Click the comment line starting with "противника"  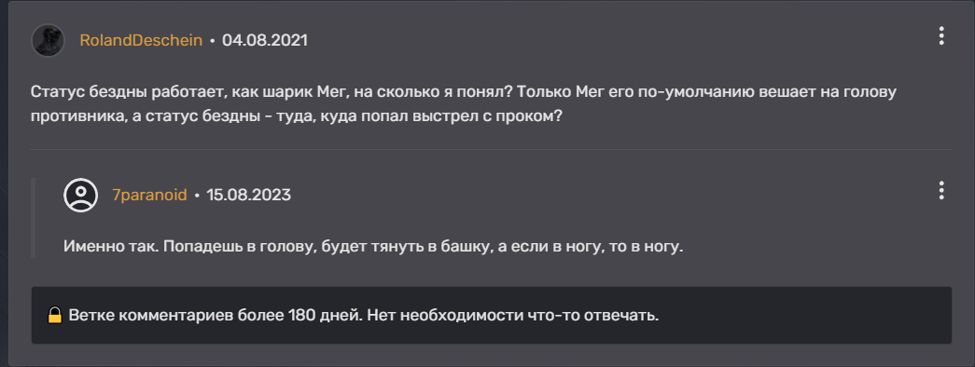[x=297, y=116]
